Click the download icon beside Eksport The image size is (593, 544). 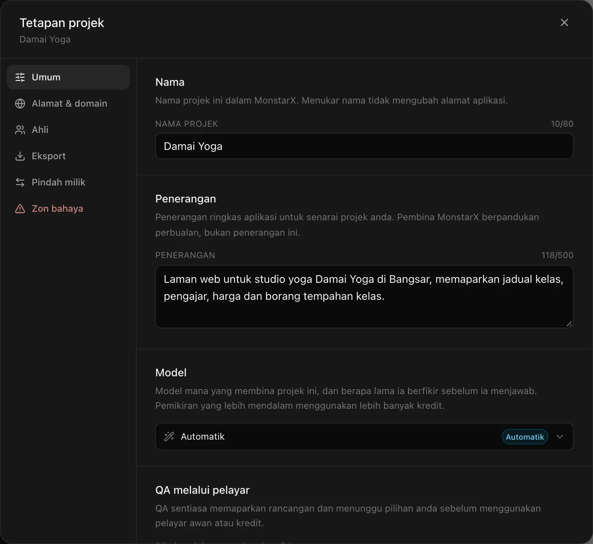pyautogui.click(x=20, y=156)
